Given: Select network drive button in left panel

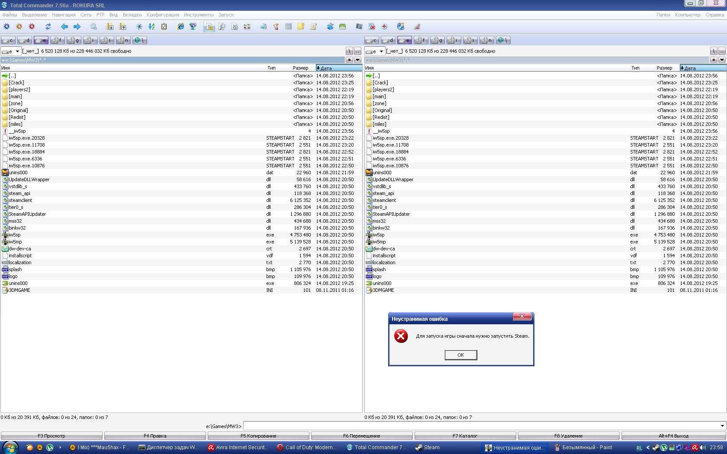Looking at the screenshot, I should tap(139, 40).
